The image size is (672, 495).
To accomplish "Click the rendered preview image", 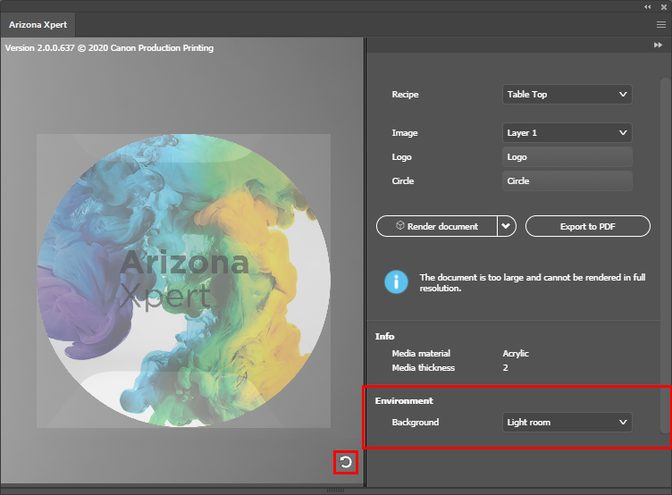I will (183, 281).
